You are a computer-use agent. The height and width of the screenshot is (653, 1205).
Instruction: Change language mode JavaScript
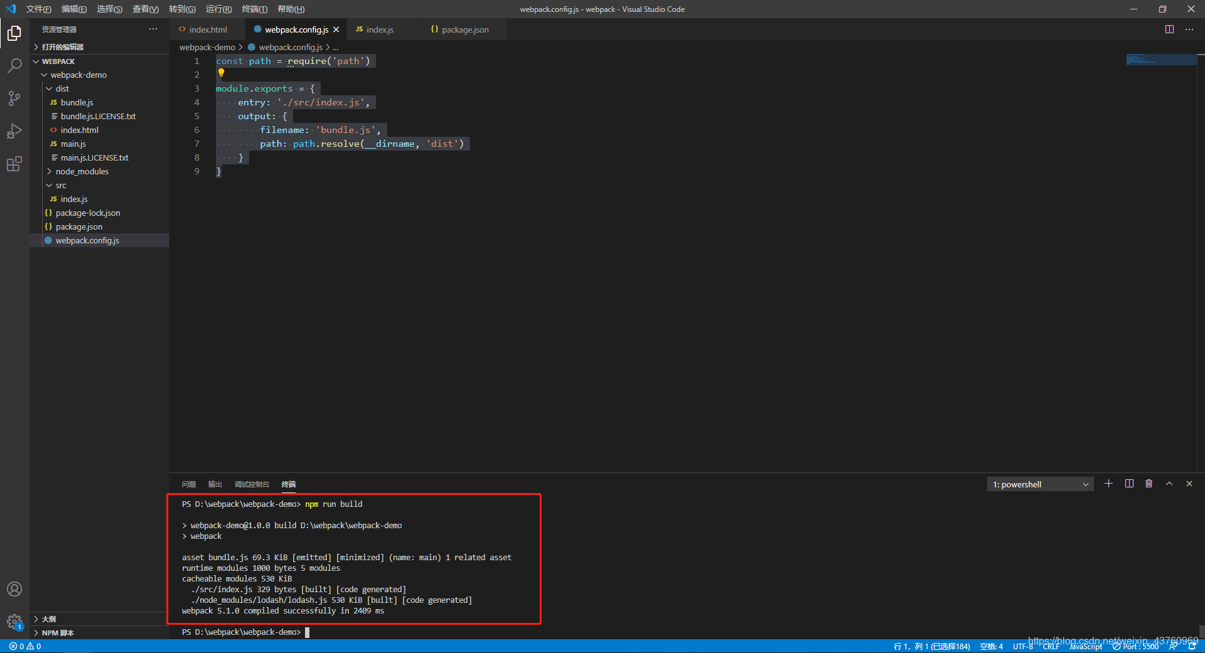pyautogui.click(x=1086, y=646)
